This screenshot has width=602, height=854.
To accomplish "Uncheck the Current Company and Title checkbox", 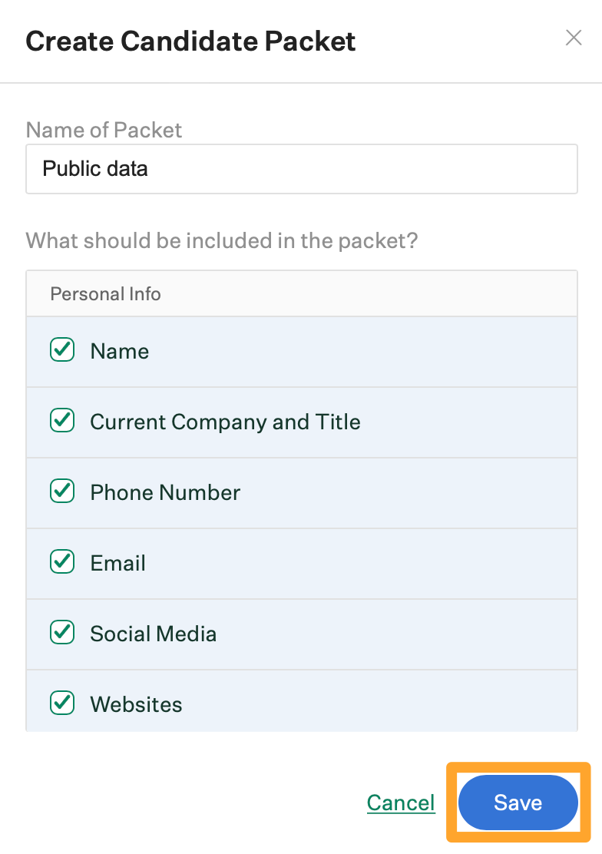I will [x=62, y=421].
